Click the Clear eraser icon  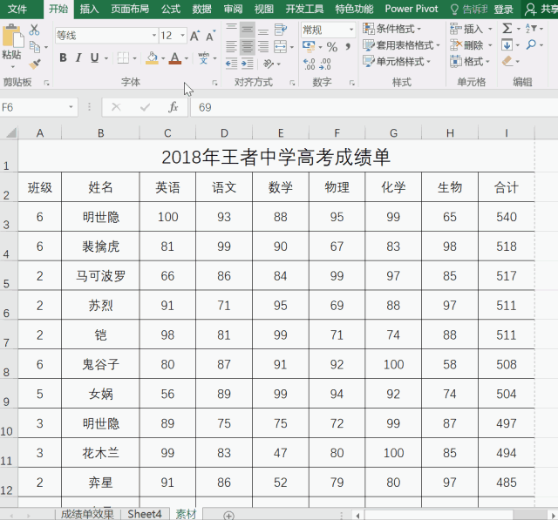pyautogui.click(x=507, y=61)
